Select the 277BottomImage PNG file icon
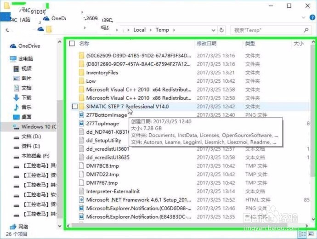 click(x=81, y=115)
